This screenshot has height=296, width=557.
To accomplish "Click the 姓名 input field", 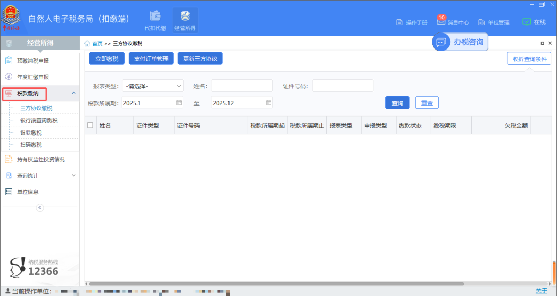I will click(x=241, y=86).
